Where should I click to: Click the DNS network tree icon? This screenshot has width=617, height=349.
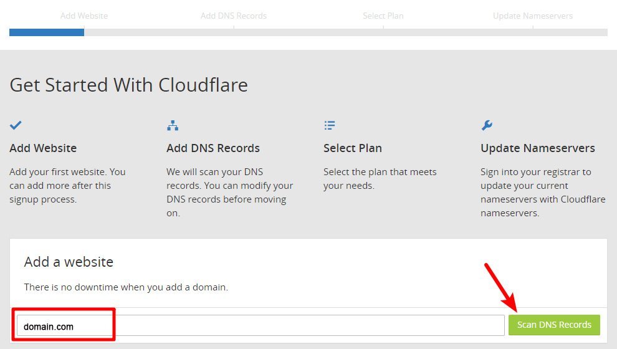[173, 125]
